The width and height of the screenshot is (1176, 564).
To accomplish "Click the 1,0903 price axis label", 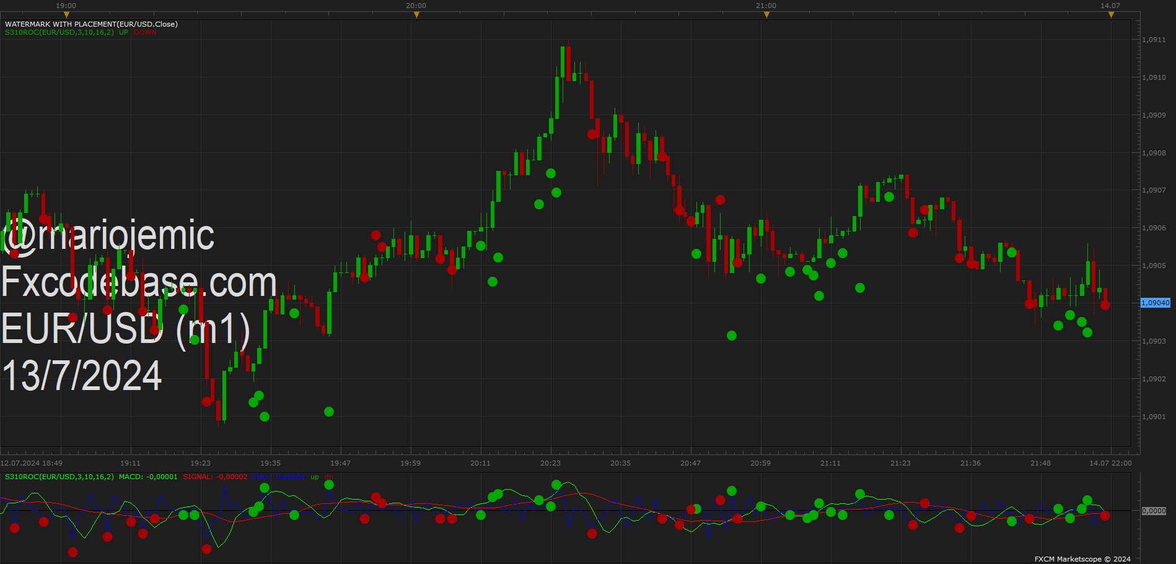I will tap(1154, 341).
